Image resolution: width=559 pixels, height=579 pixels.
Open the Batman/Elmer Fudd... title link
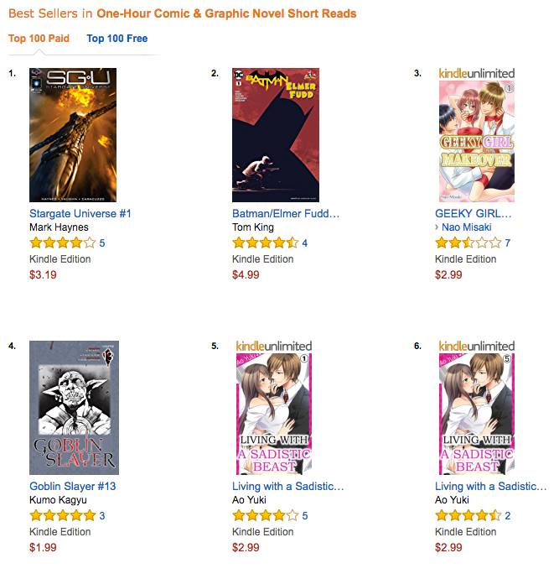(x=286, y=213)
